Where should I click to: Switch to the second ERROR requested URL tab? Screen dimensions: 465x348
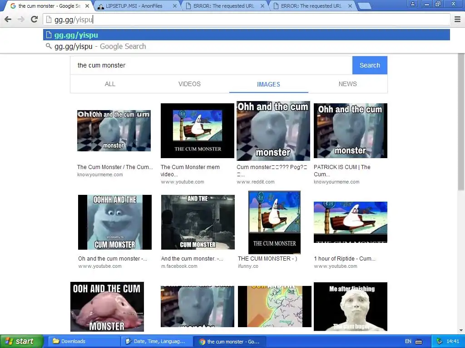tap(311, 6)
